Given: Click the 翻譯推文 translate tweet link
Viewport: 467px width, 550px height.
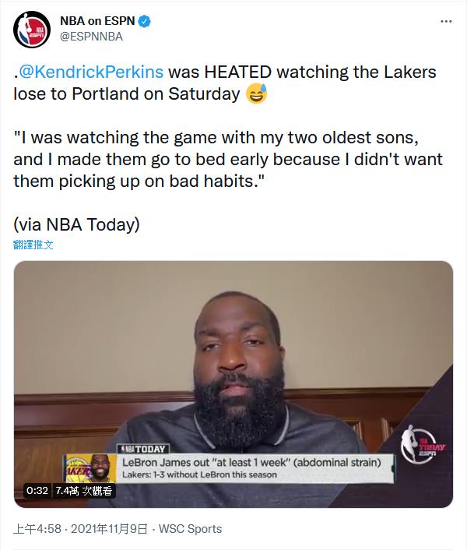Looking at the screenshot, I should 33,245.
